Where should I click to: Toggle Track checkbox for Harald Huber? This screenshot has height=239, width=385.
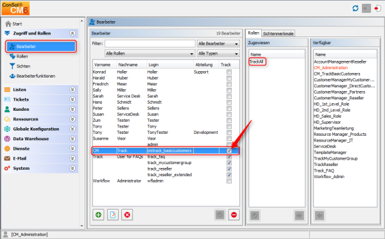pos(229,78)
